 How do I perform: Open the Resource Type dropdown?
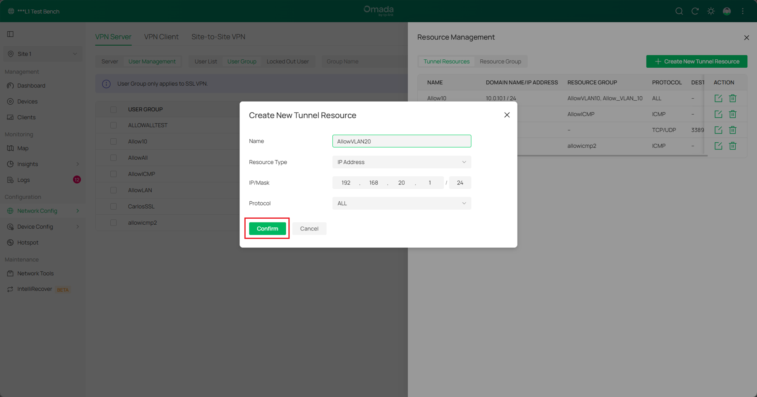(402, 162)
